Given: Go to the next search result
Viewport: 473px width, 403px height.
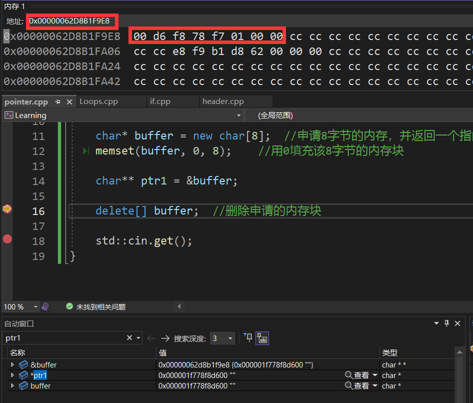Looking at the screenshot, I should click(165, 338).
